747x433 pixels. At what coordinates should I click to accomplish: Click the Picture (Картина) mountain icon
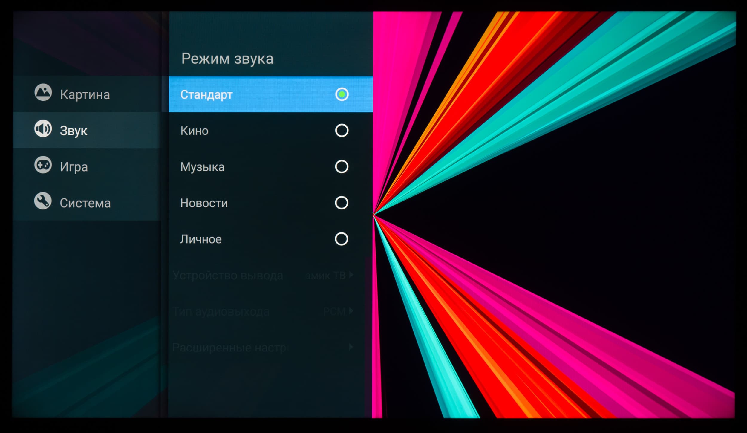(x=43, y=92)
